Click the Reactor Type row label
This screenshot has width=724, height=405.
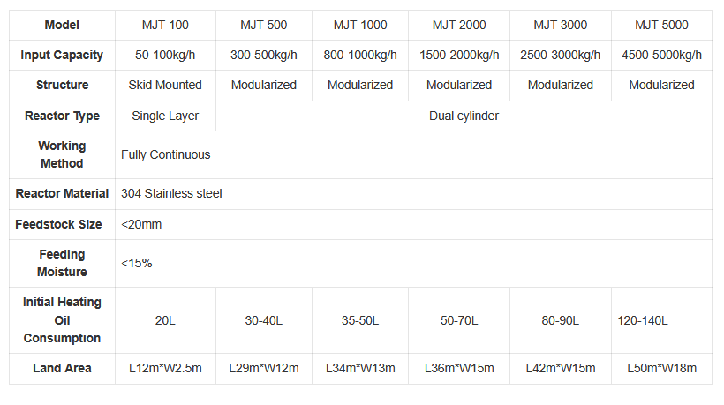(x=62, y=116)
